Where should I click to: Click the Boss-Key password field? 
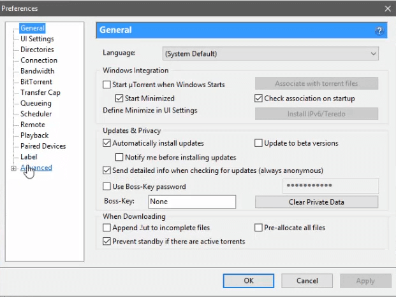330,186
